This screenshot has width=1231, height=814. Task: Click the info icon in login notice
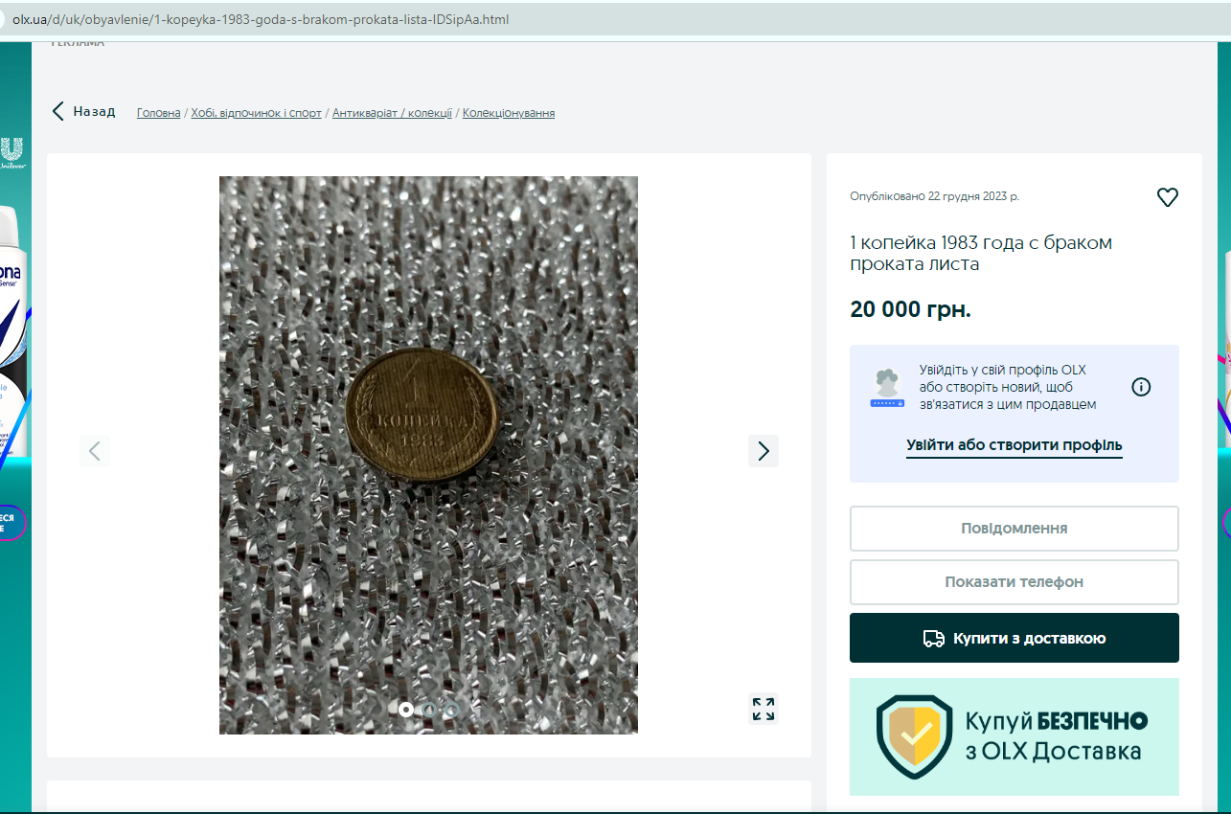(1141, 387)
